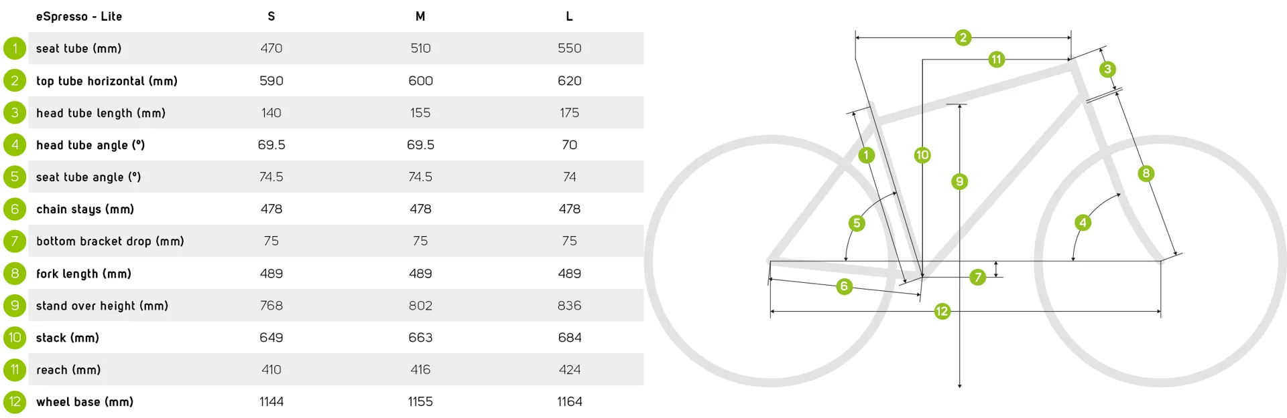Click the wheel base value 1164 for L
This screenshot has width=1287, height=418.
pos(569,402)
